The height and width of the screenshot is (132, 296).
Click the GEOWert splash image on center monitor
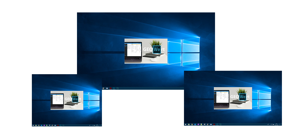[146, 51]
